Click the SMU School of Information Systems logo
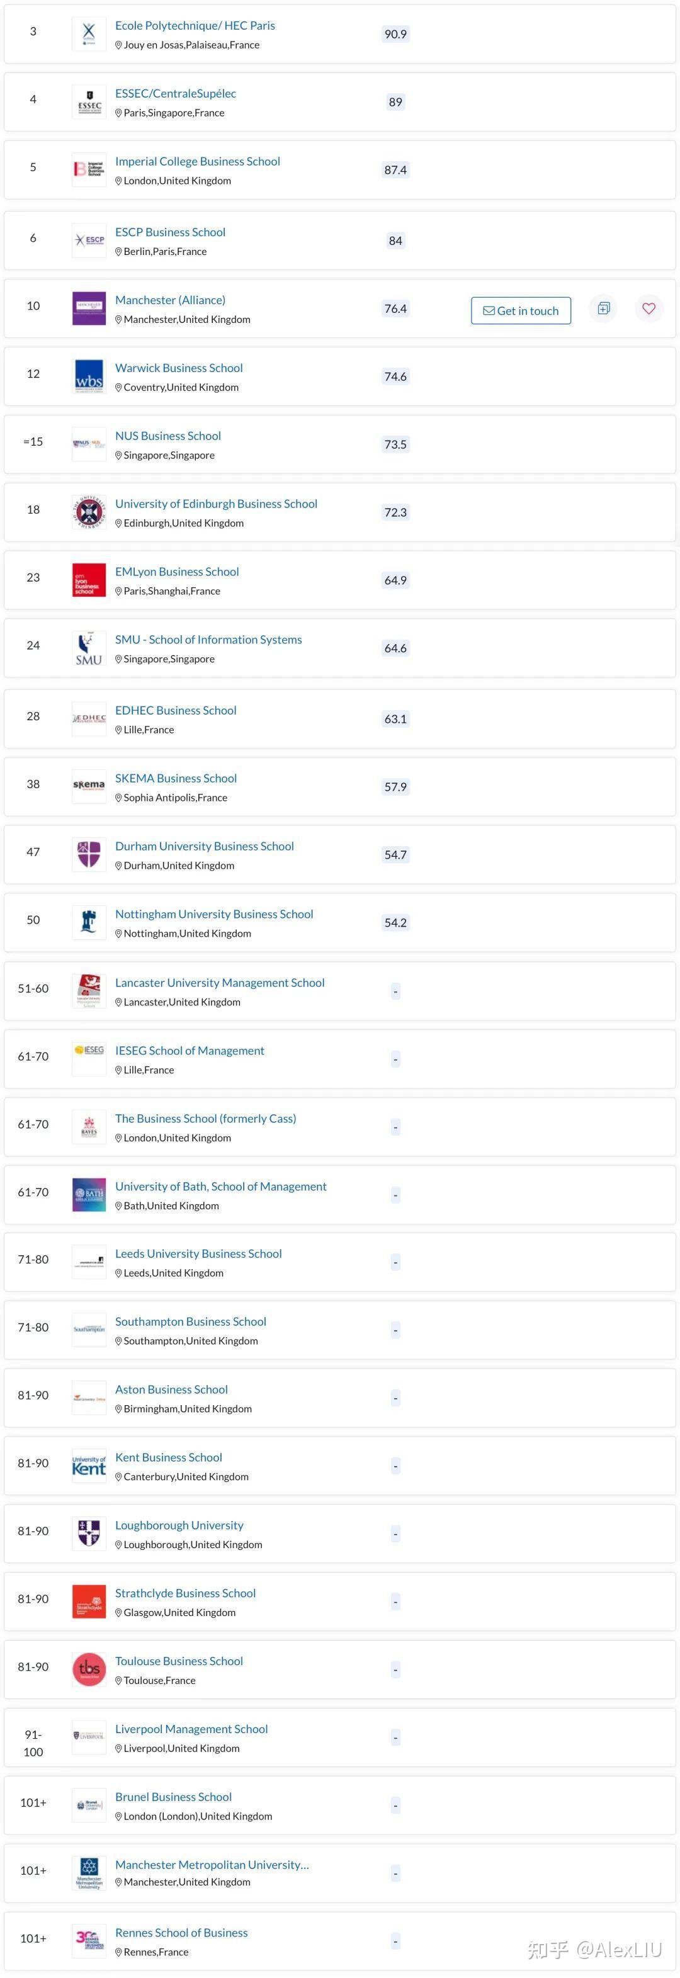 click(89, 648)
